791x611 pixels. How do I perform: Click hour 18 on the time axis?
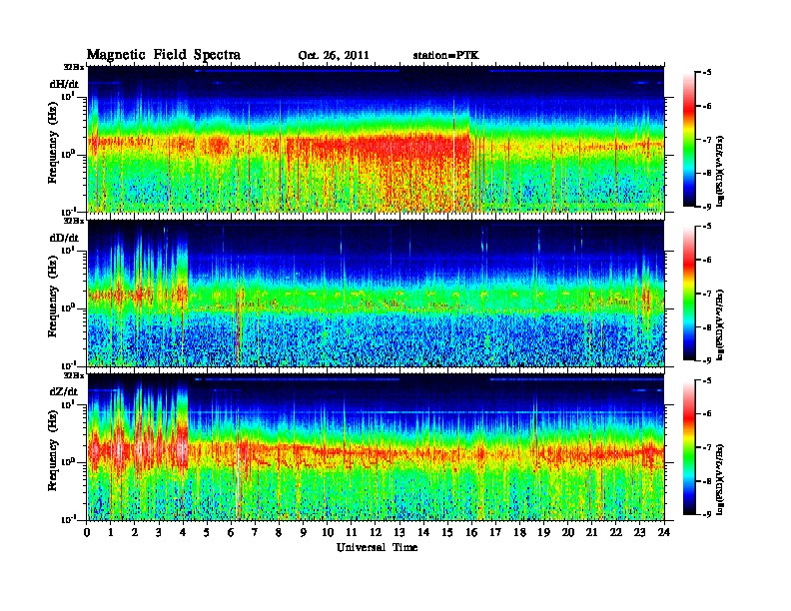click(519, 532)
